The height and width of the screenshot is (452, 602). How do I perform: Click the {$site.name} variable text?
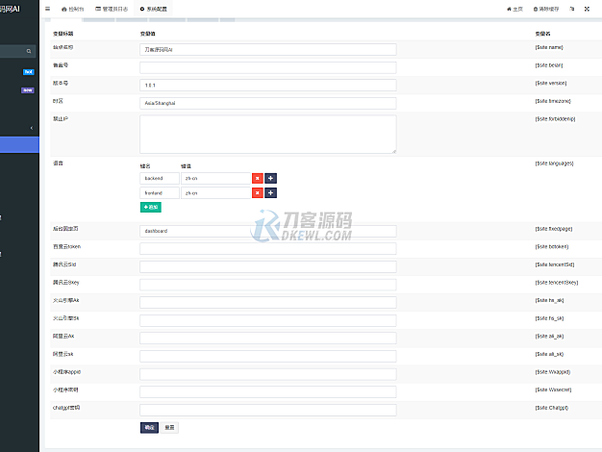[x=549, y=47]
